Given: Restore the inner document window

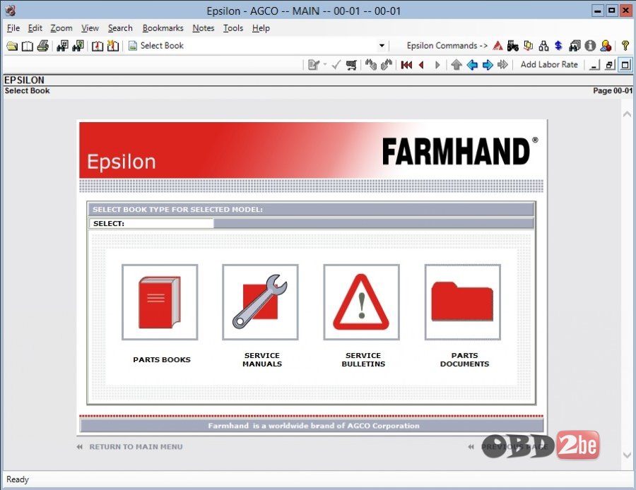Looking at the screenshot, I should 610,65.
